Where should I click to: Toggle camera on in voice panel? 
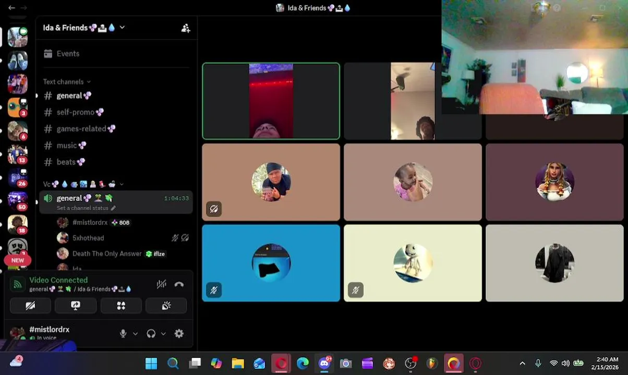[30, 306]
